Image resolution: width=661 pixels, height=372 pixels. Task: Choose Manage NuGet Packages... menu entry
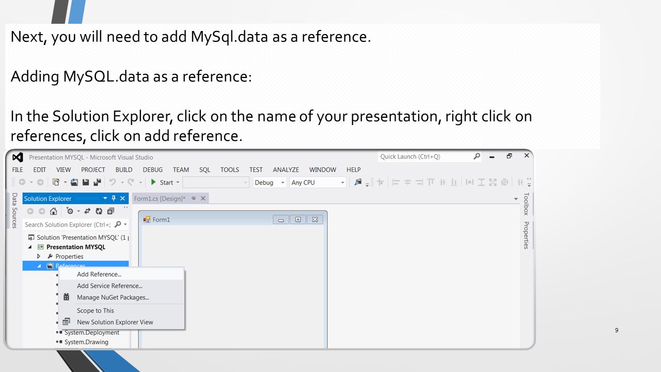point(121,297)
